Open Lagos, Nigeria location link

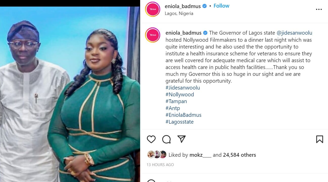pyautogui.click(x=179, y=13)
